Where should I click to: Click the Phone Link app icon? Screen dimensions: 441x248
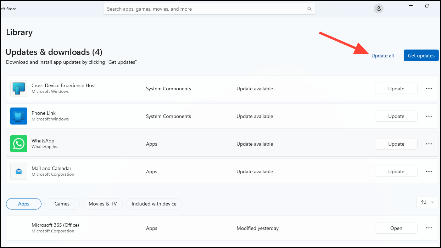tap(18, 116)
